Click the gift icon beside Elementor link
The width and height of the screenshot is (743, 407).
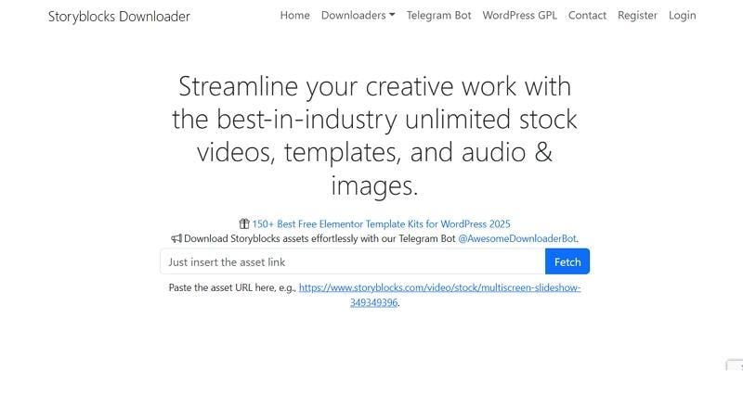click(244, 223)
